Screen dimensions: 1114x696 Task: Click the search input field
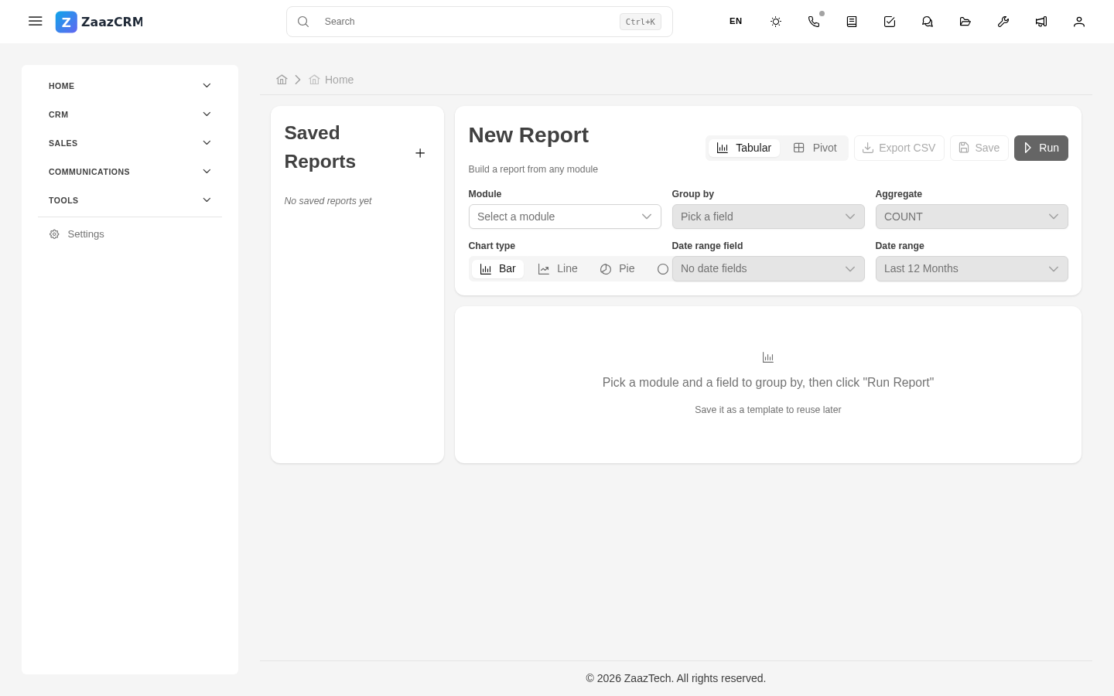pos(480,22)
